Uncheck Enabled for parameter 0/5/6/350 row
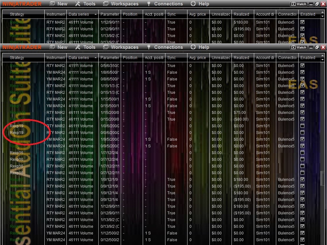The width and height of the screenshot is (327, 245). [302, 65]
